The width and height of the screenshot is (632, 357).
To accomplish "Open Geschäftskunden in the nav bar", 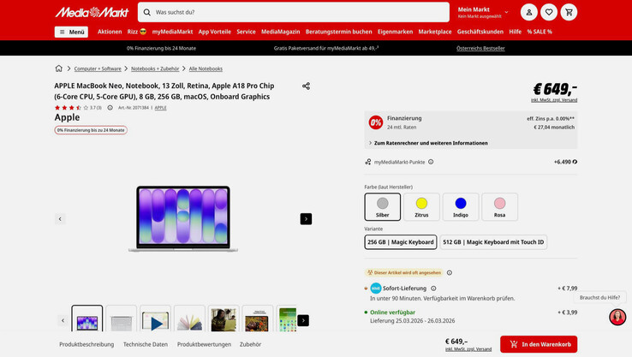I will point(480,32).
